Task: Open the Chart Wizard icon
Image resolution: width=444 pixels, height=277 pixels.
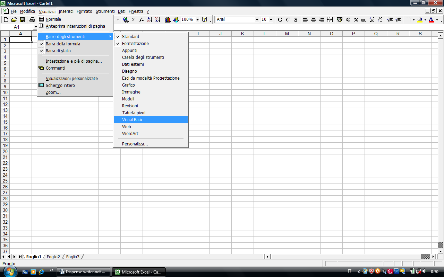Action: coord(168,20)
